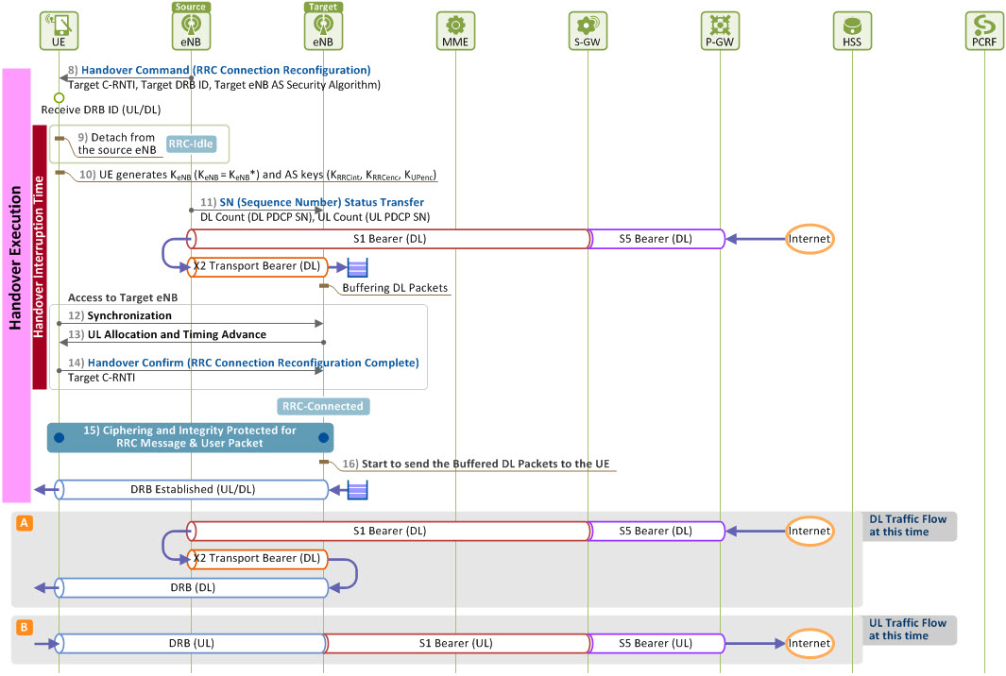Click the UL Traffic Flow at this time label
The image size is (1006, 676).
(907, 629)
